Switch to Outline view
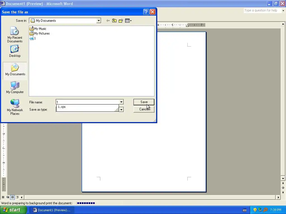The image size is (286, 214). pos(17,197)
